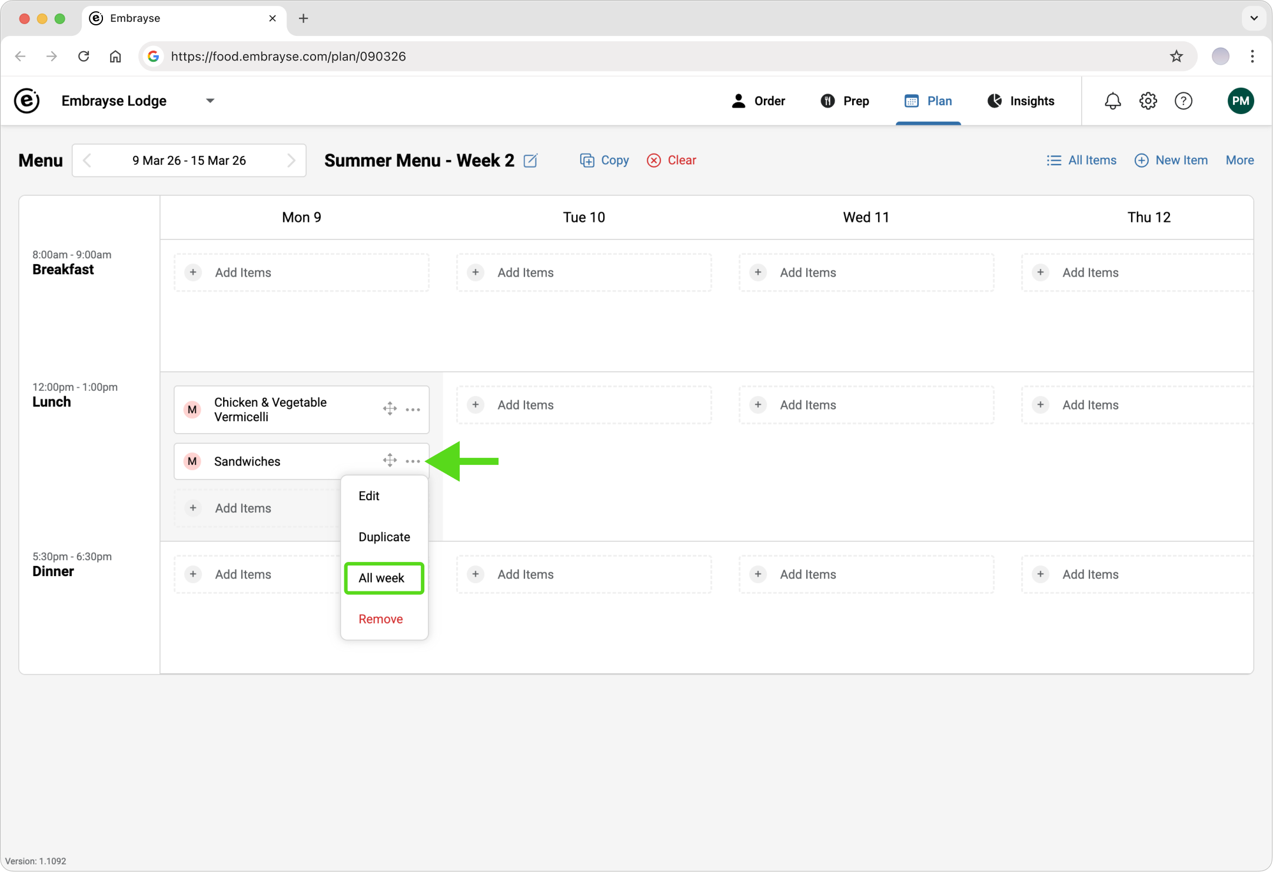This screenshot has height=872, width=1273.
Task: Open the More options menu
Action: coord(1239,160)
